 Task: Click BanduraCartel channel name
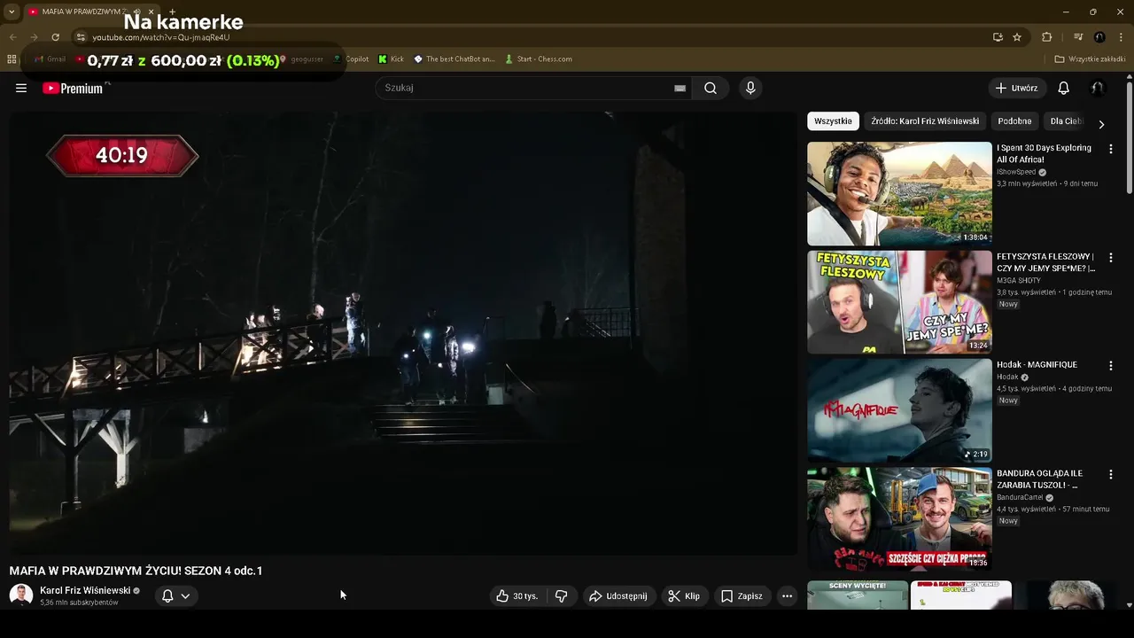tap(1020, 498)
